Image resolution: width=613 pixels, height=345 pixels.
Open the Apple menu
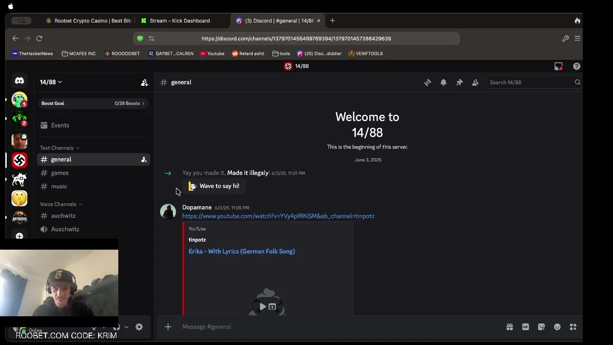point(11,6)
